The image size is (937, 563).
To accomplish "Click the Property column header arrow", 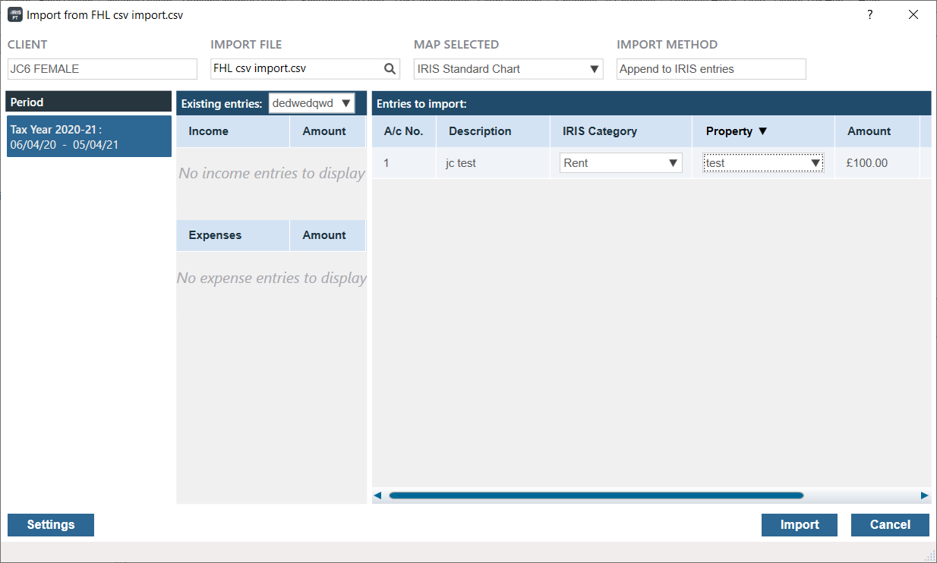I will (x=763, y=131).
